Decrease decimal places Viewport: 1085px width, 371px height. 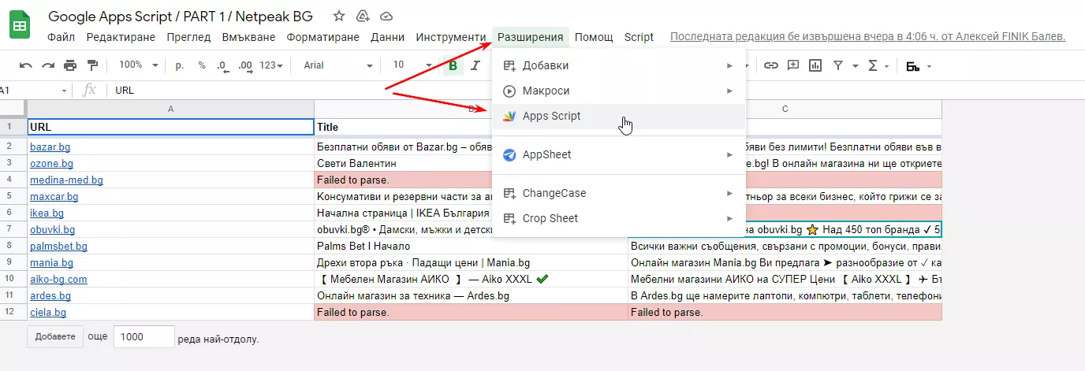pyautogui.click(x=223, y=65)
